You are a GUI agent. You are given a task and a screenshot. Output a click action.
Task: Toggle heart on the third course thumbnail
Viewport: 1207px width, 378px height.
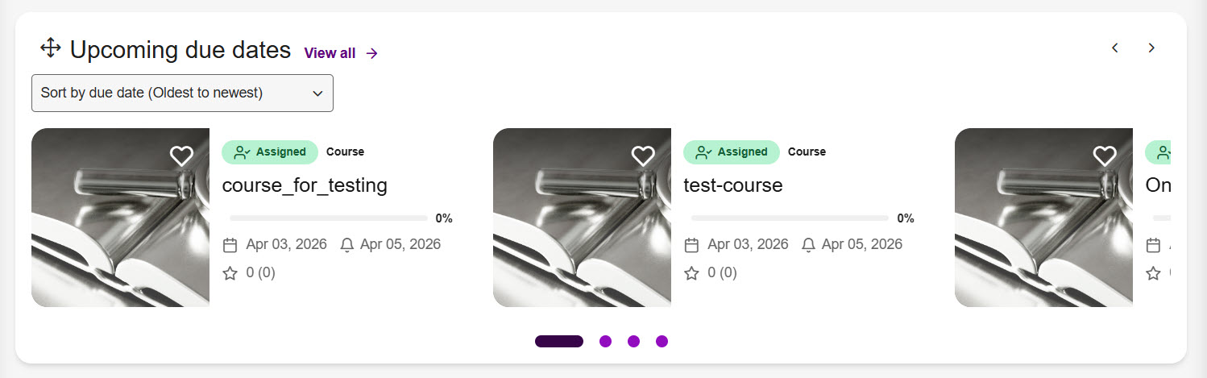(x=1105, y=156)
